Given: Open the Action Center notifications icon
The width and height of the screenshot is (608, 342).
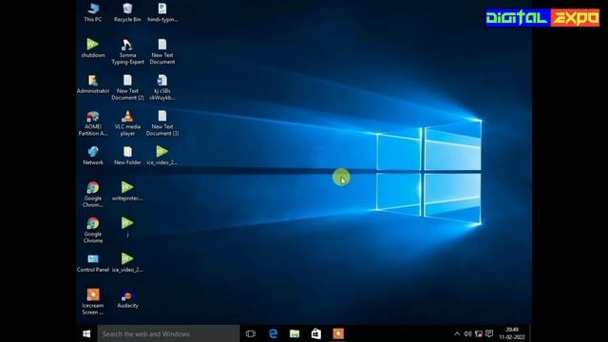Looking at the screenshot, I should (x=490, y=333).
